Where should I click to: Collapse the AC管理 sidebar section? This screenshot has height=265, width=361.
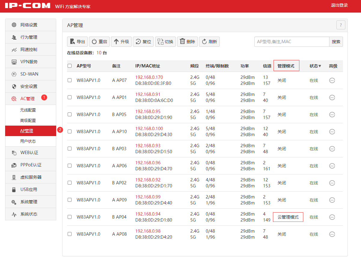[x=31, y=99]
